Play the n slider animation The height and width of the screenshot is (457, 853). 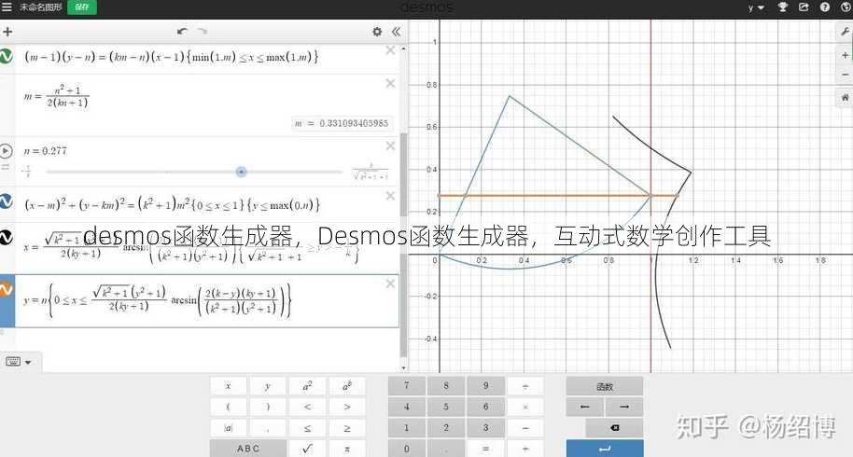[x=6, y=150]
